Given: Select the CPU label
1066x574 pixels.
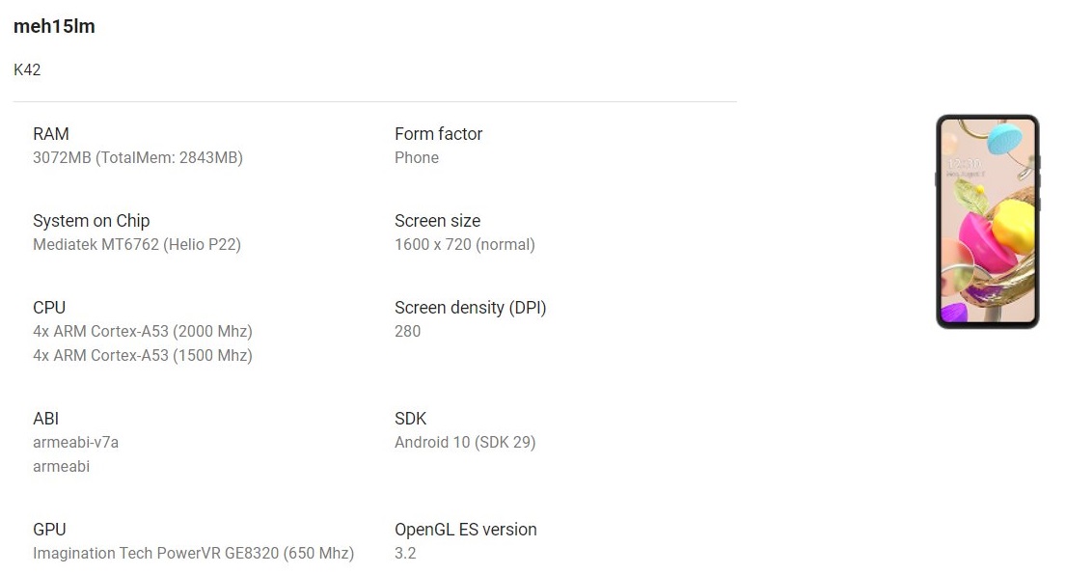Looking at the screenshot, I should pos(49,308).
